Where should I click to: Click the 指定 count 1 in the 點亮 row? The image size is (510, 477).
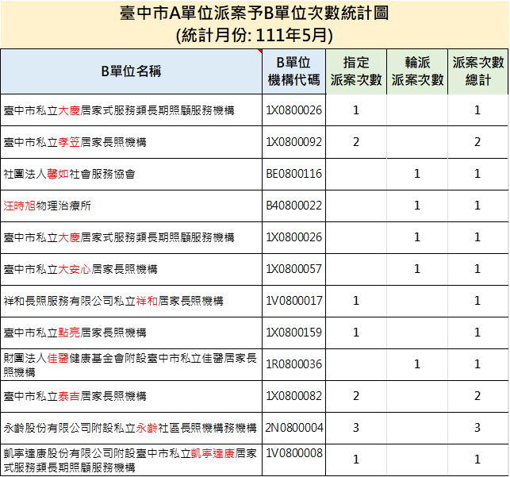(356, 333)
